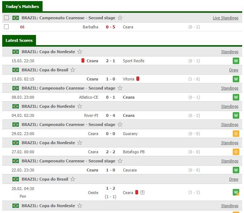
Task: Click Brazil flag on Copa do Brasil above Vitoria
Action: (16, 70)
